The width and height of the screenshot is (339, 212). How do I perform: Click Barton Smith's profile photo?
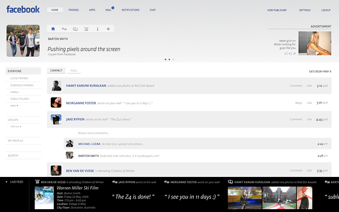(x=23, y=41)
